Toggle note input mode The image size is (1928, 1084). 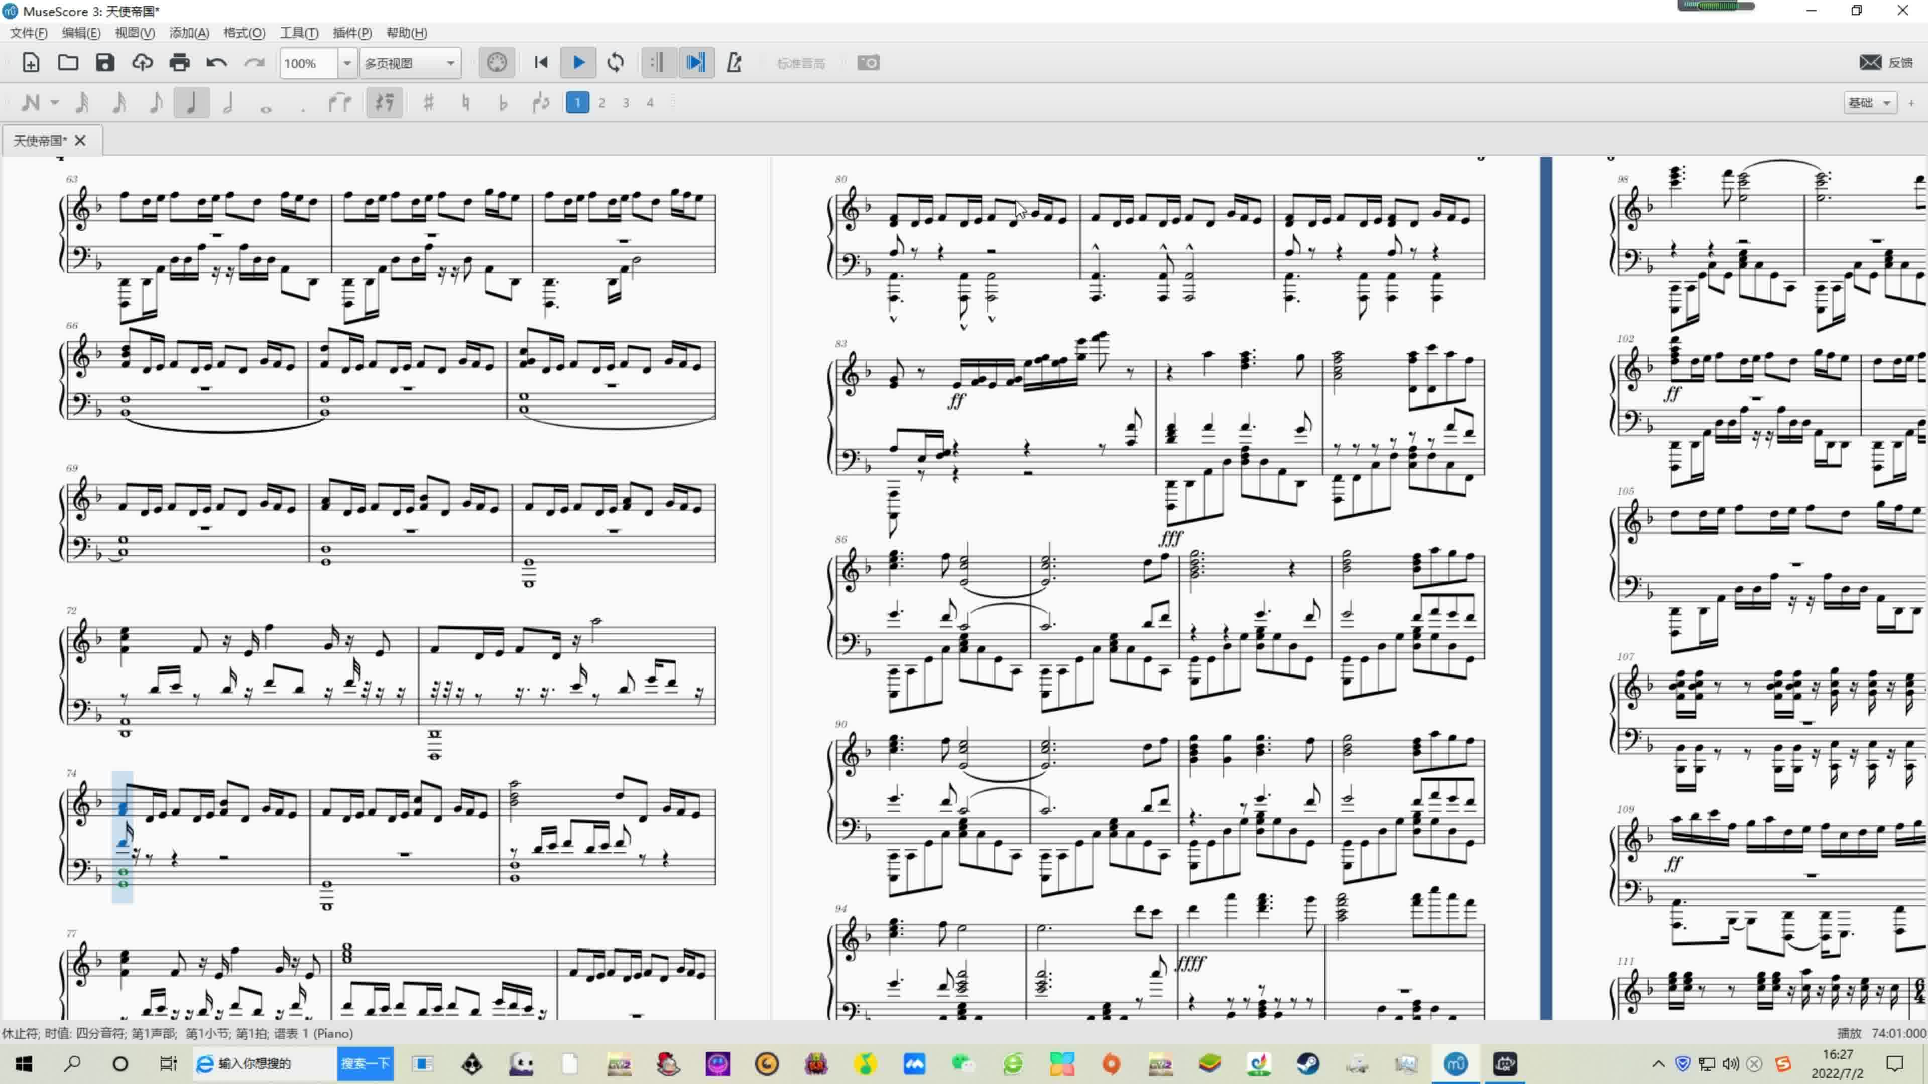(30, 102)
